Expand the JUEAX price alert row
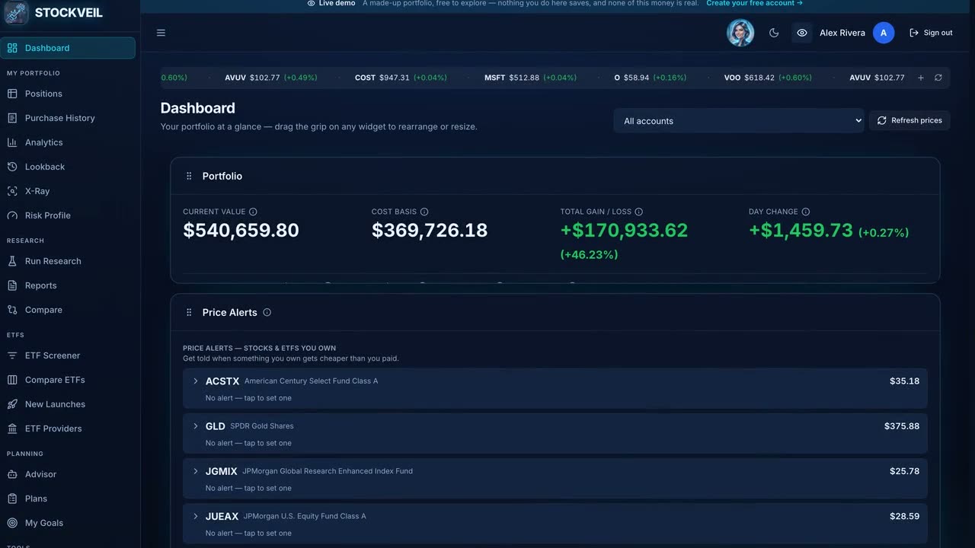This screenshot has height=548, width=975. pyautogui.click(x=555, y=524)
